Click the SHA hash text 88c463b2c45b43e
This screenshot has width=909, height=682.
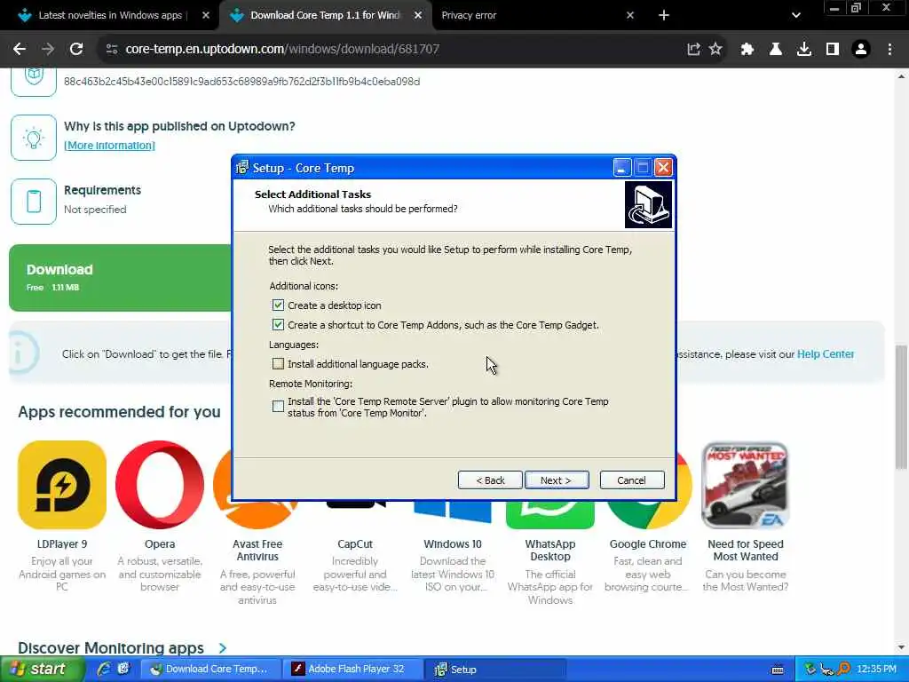[241, 81]
